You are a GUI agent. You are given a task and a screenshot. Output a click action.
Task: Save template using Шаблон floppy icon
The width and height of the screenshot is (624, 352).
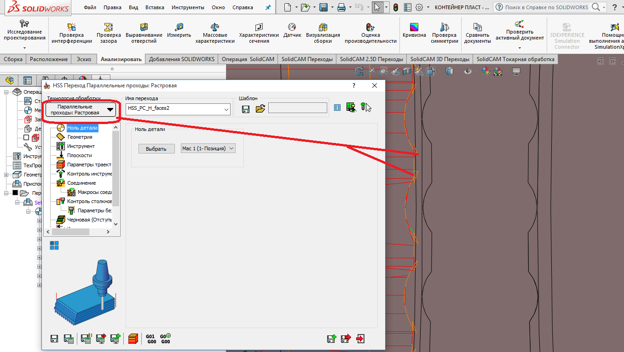pos(246,108)
